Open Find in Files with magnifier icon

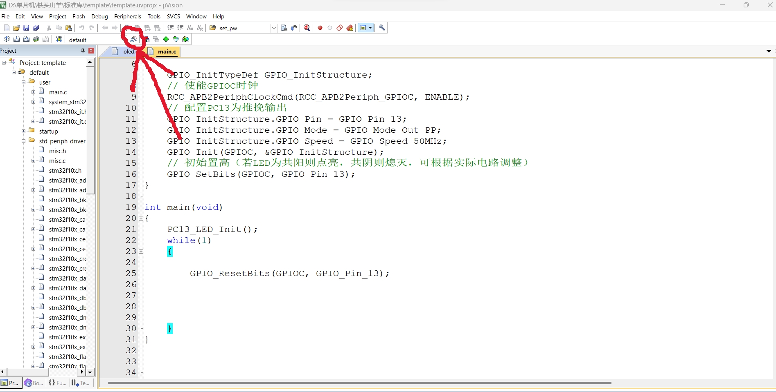(307, 28)
